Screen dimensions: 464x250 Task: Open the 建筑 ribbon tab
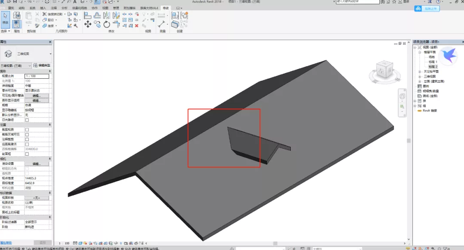pos(11,8)
